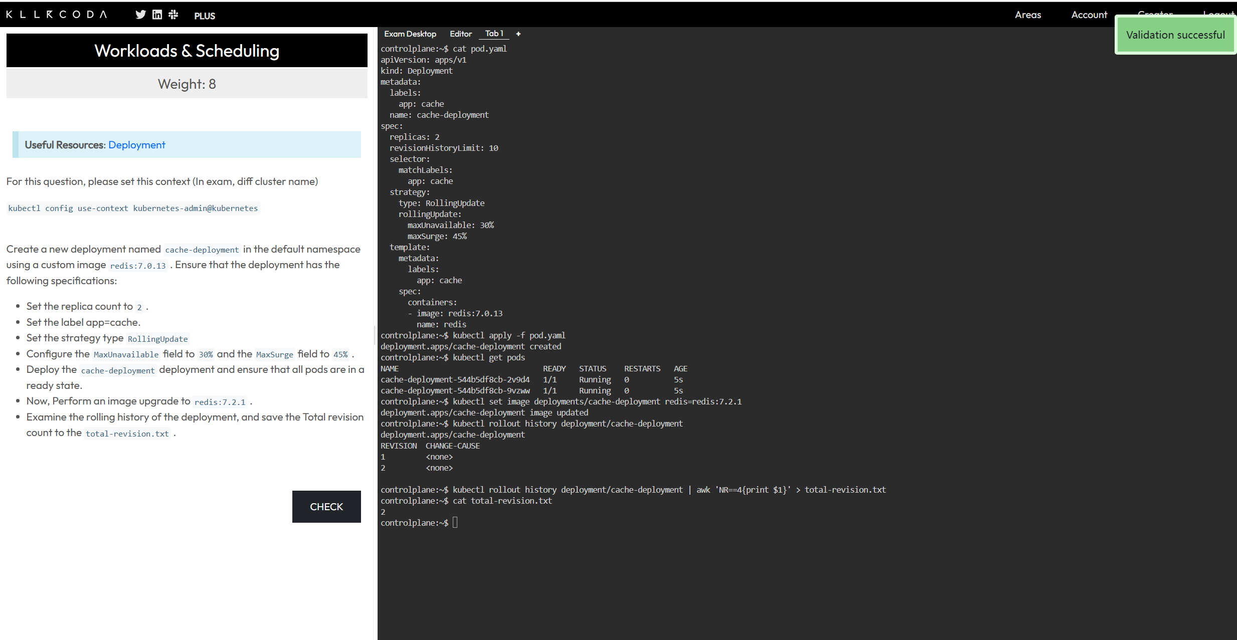Open the Twitter icon in header
This screenshot has height=640, width=1237.
tap(140, 15)
